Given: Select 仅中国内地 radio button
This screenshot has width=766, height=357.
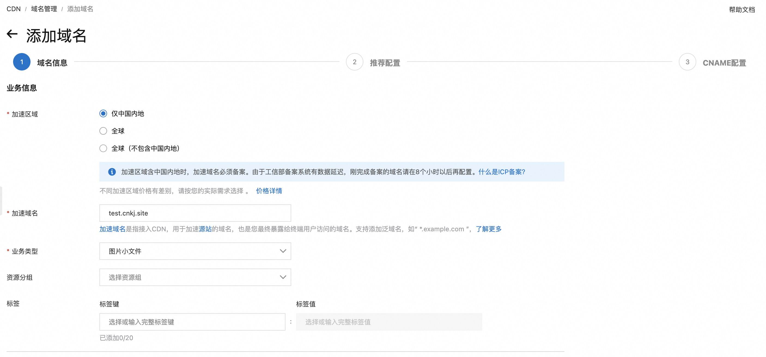Looking at the screenshot, I should pyautogui.click(x=103, y=114).
